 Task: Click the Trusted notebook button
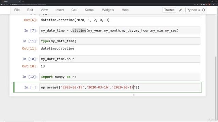coord(169,10)
